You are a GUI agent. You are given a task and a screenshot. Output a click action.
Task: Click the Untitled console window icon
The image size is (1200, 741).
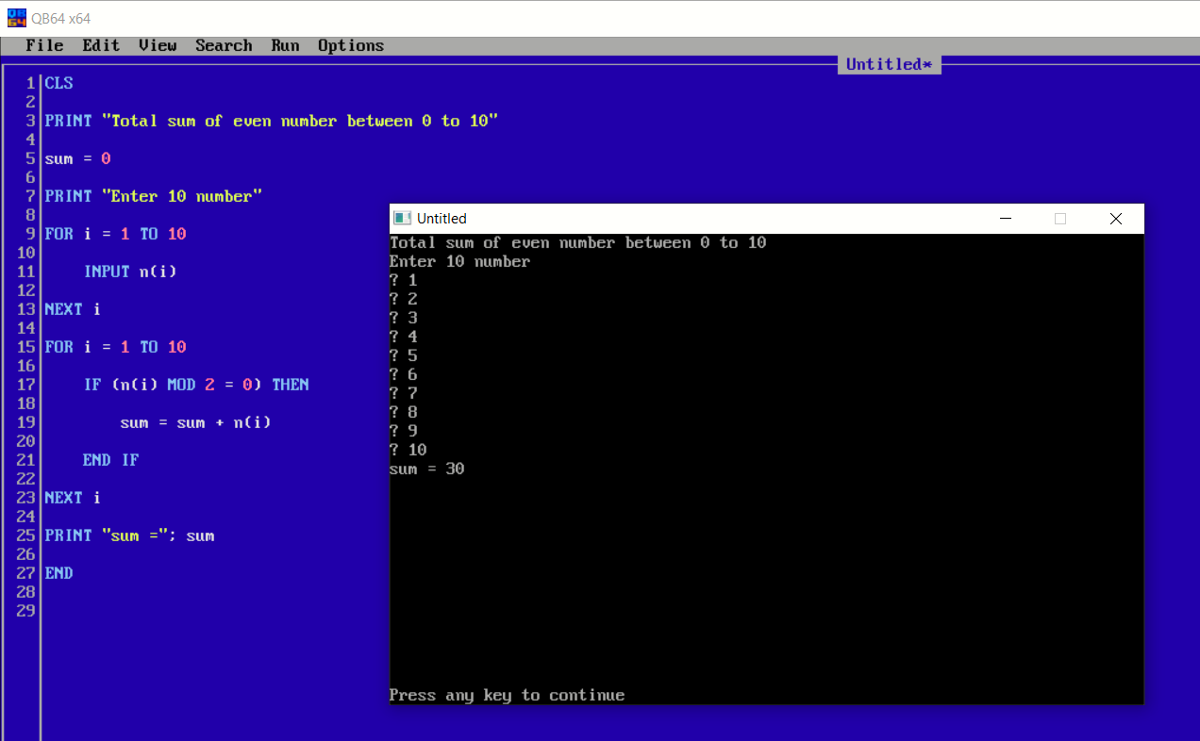tap(402, 218)
